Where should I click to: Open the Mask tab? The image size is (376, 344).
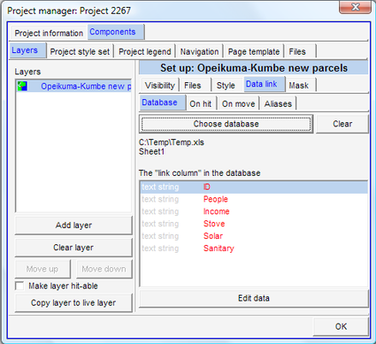tap(301, 85)
